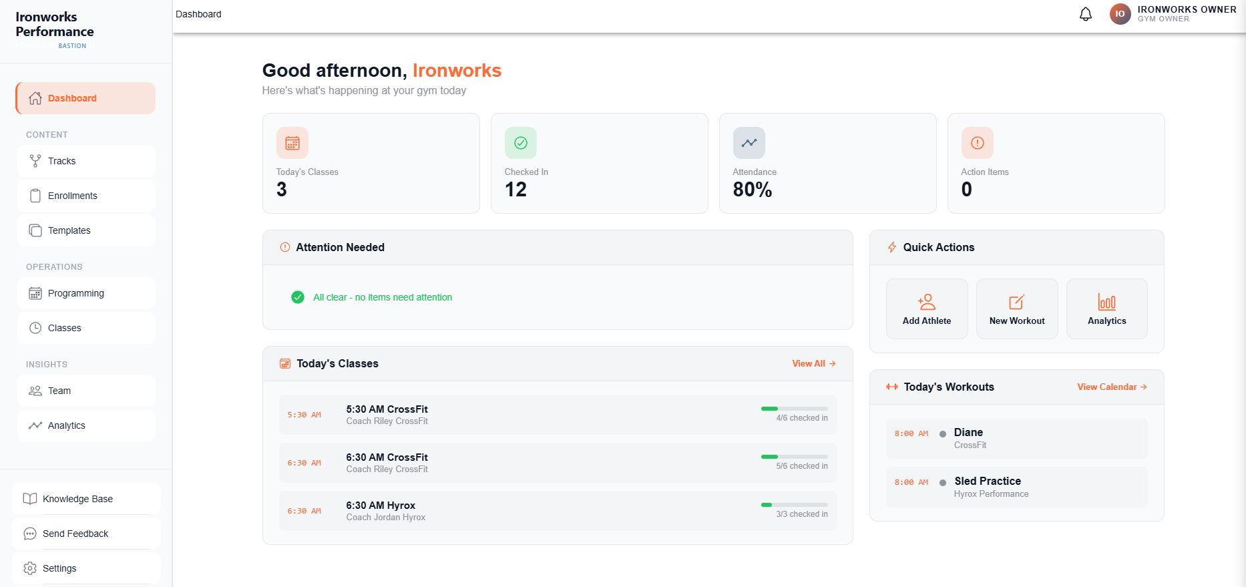Image resolution: width=1246 pixels, height=587 pixels.
Task: Open Enrollments menu item
Action: coord(86,196)
